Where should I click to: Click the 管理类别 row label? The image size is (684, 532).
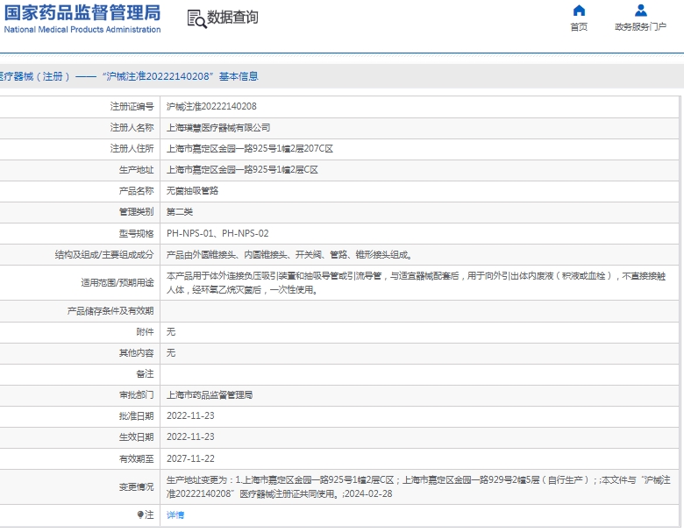[136, 212]
